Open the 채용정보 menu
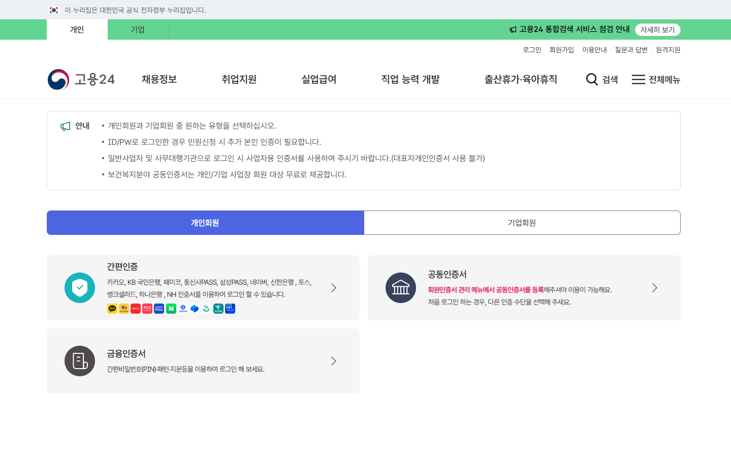 tap(158, 79)
